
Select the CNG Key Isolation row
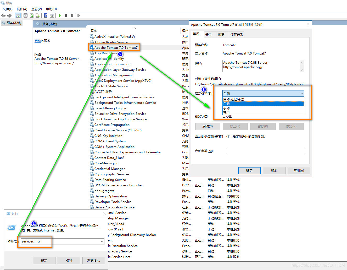[x=108, y=136]
